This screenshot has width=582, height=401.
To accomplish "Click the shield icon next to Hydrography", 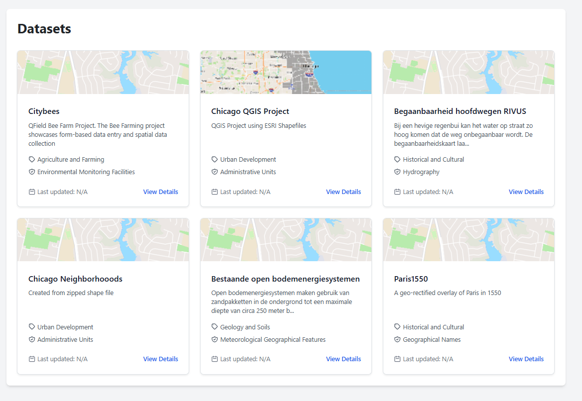I will pyautogui.click(x=397, y=172).
